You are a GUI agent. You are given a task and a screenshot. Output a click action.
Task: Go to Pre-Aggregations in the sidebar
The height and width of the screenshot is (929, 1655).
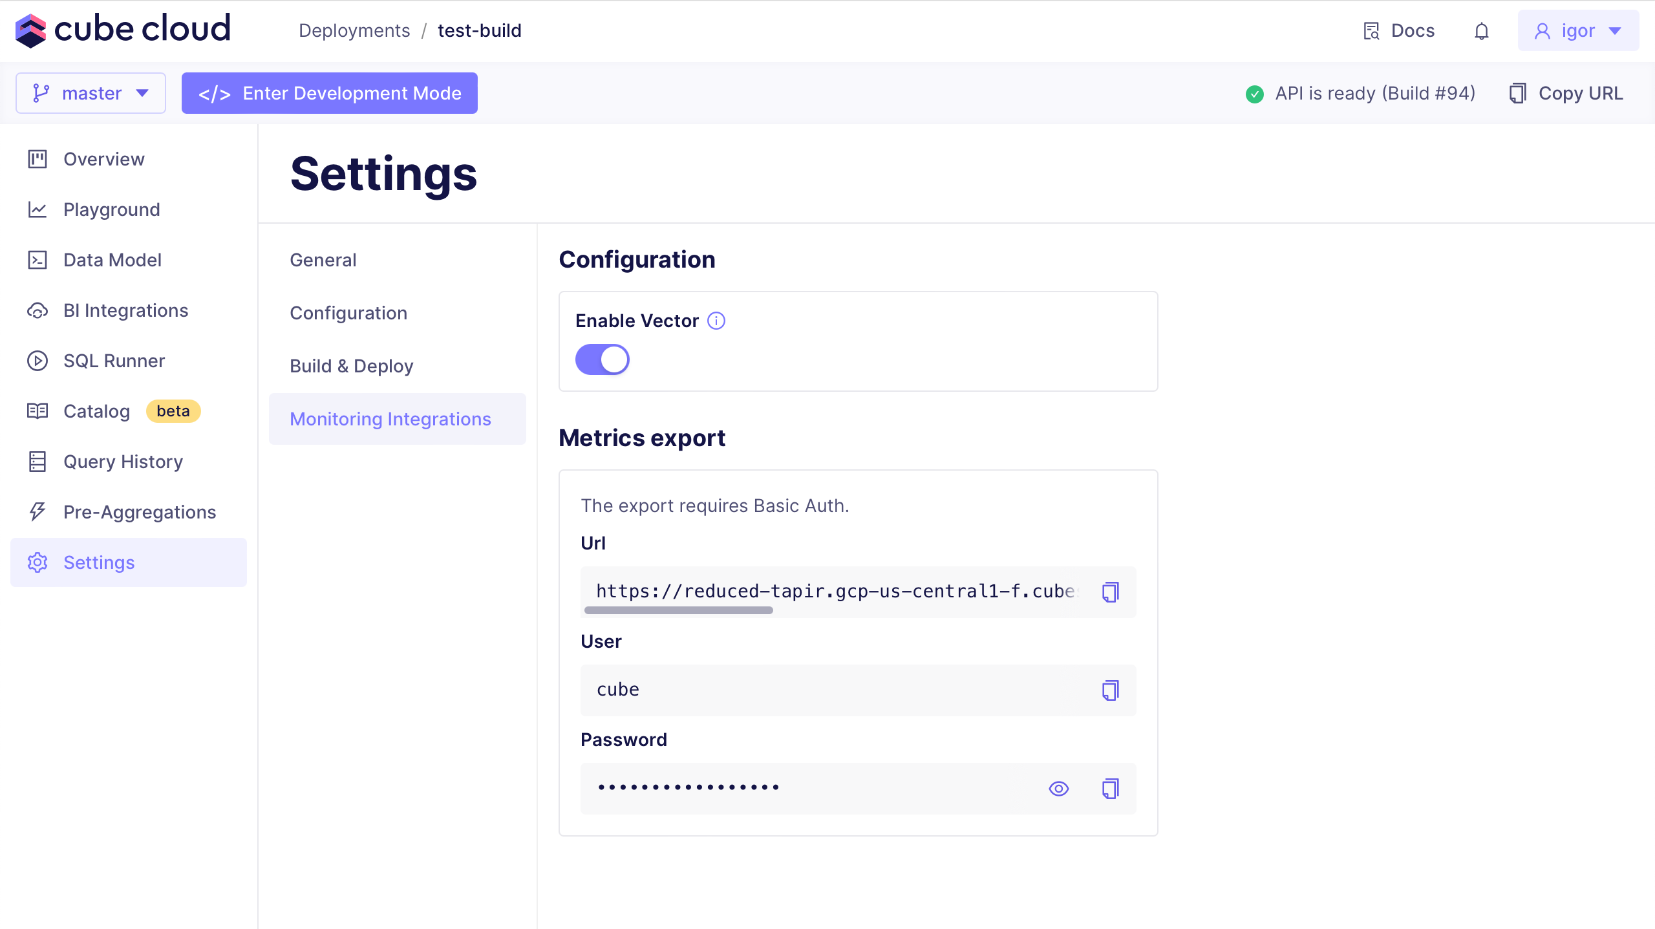point(140,512)
